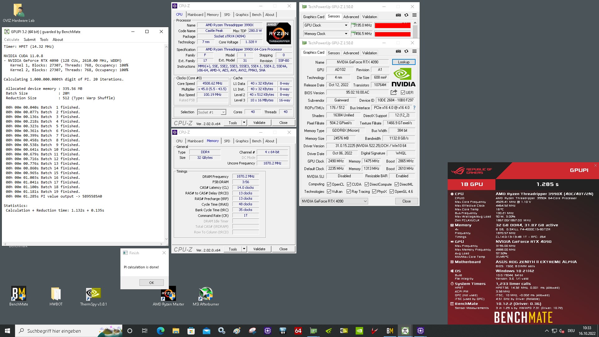Screen dimensions: 599x337
Task: Toggle the UEFI checkbox in GPU-Z
Action: [403, 93]
